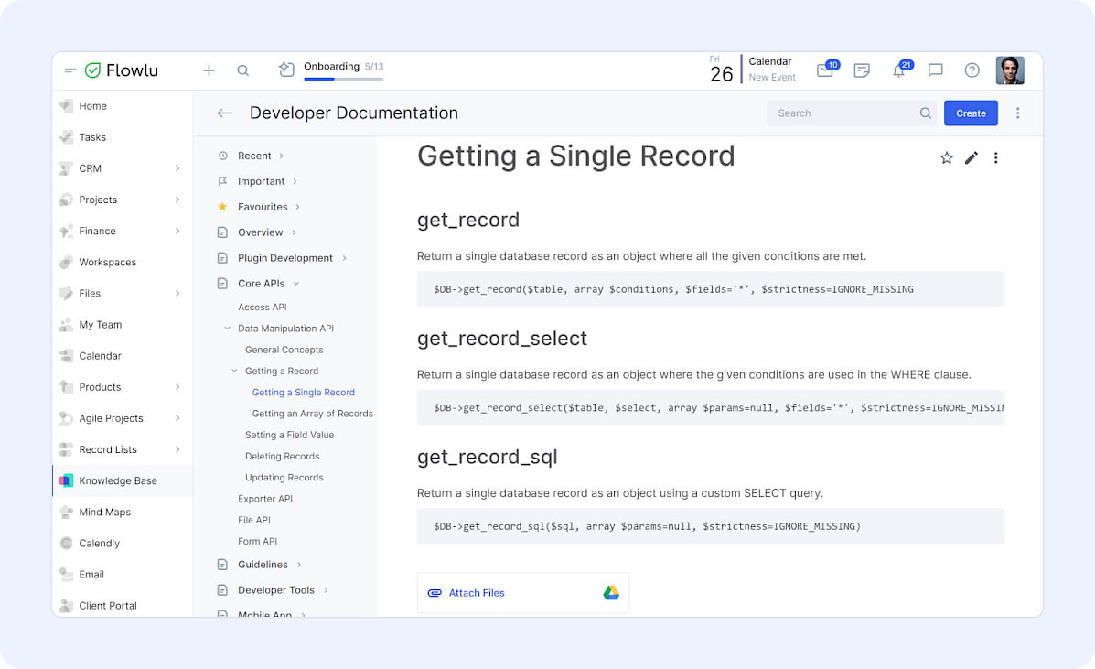Open Getting an Array of Records page

pyautogui.click(x=313, y=413)
